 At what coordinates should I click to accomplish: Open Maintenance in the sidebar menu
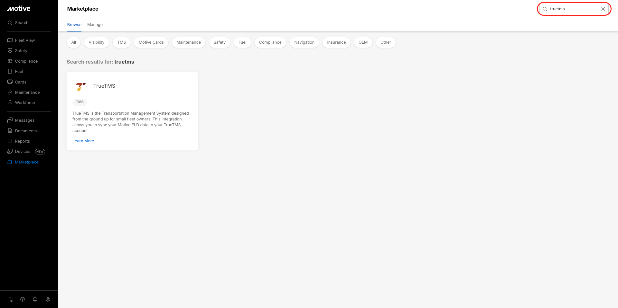27,92
